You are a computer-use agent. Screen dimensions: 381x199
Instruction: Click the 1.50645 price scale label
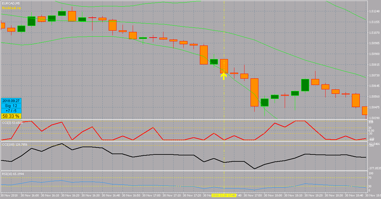tap(374, 86)
